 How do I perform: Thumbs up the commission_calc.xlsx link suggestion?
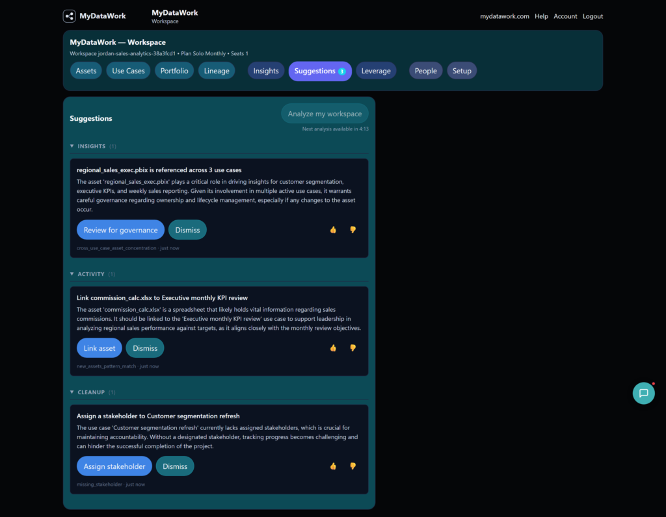click(x=333, y=348)
